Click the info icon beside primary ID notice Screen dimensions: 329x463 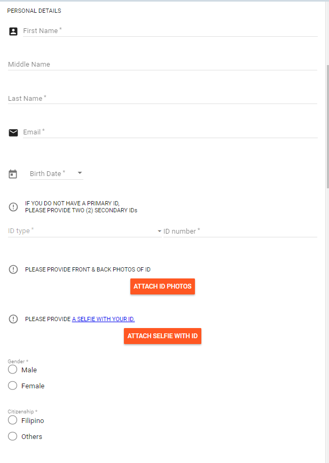point(13,207)
